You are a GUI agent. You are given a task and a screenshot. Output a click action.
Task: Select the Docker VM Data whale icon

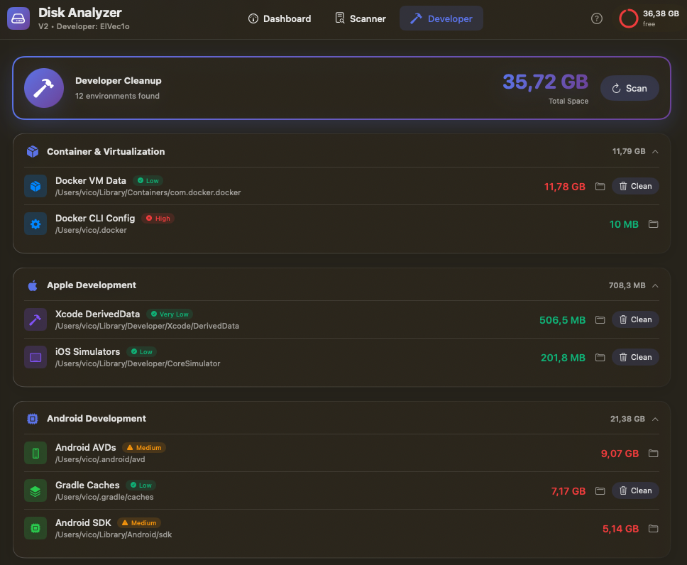pyautogui.click(x=35, y=186)
